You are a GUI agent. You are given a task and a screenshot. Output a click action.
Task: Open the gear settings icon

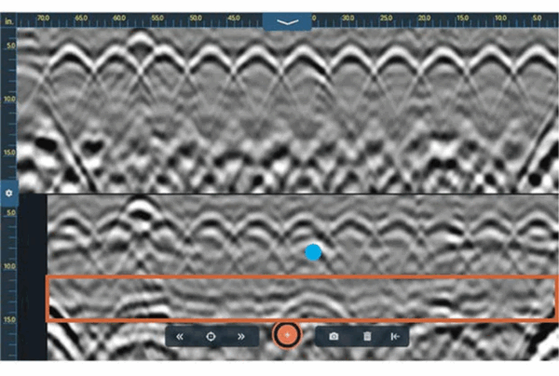(9, 194)
